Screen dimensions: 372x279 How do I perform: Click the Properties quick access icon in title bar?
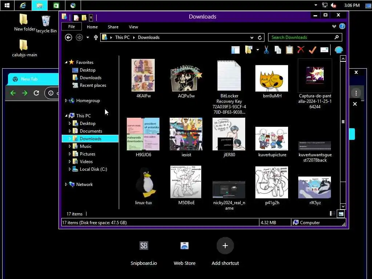(x=76, y=17)
